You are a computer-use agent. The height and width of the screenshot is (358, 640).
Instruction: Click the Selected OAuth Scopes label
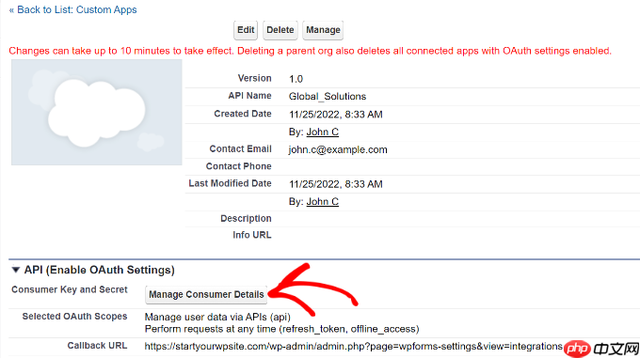(74, 317)
